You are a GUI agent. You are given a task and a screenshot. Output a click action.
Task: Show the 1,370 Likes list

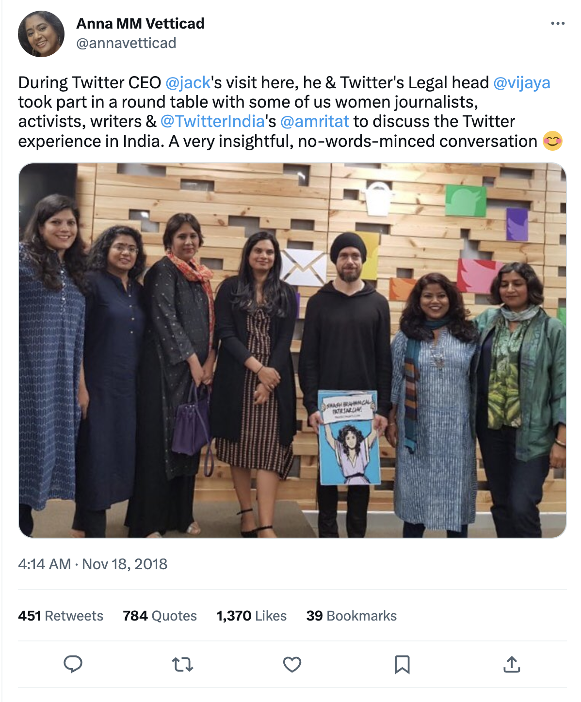pos(251,616)
